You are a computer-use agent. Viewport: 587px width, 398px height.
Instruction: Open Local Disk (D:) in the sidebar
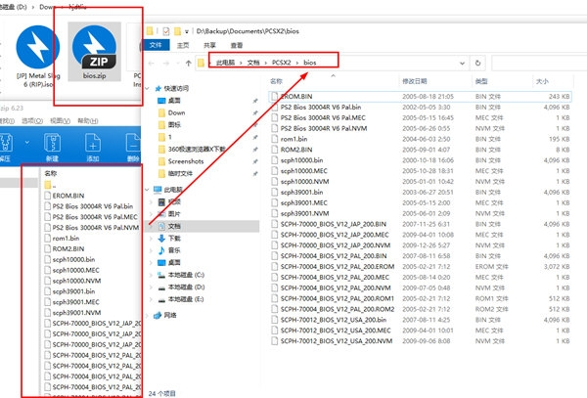coord(186,287)
